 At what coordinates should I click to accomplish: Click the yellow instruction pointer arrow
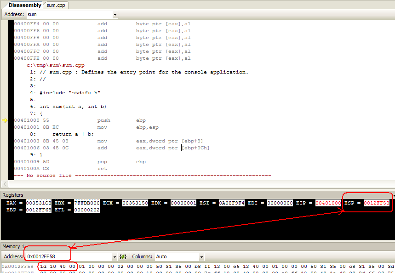pos(5,120)
